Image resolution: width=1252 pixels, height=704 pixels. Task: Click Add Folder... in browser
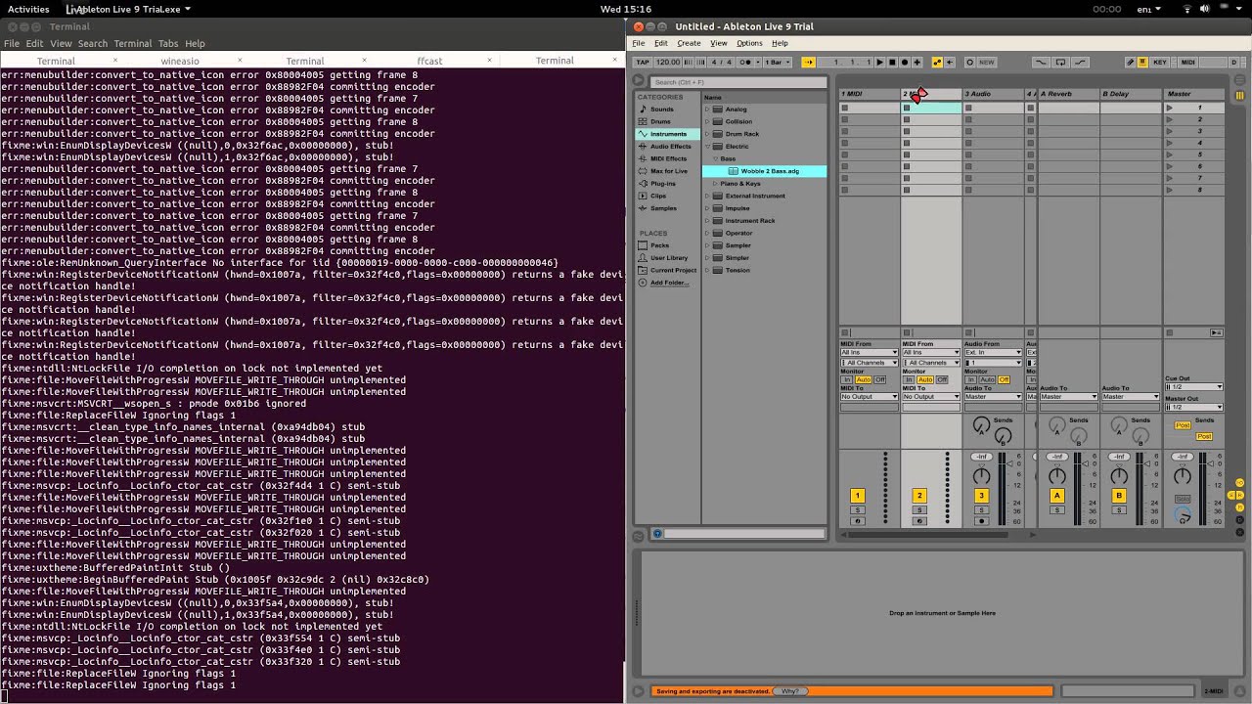coord(670,283)
